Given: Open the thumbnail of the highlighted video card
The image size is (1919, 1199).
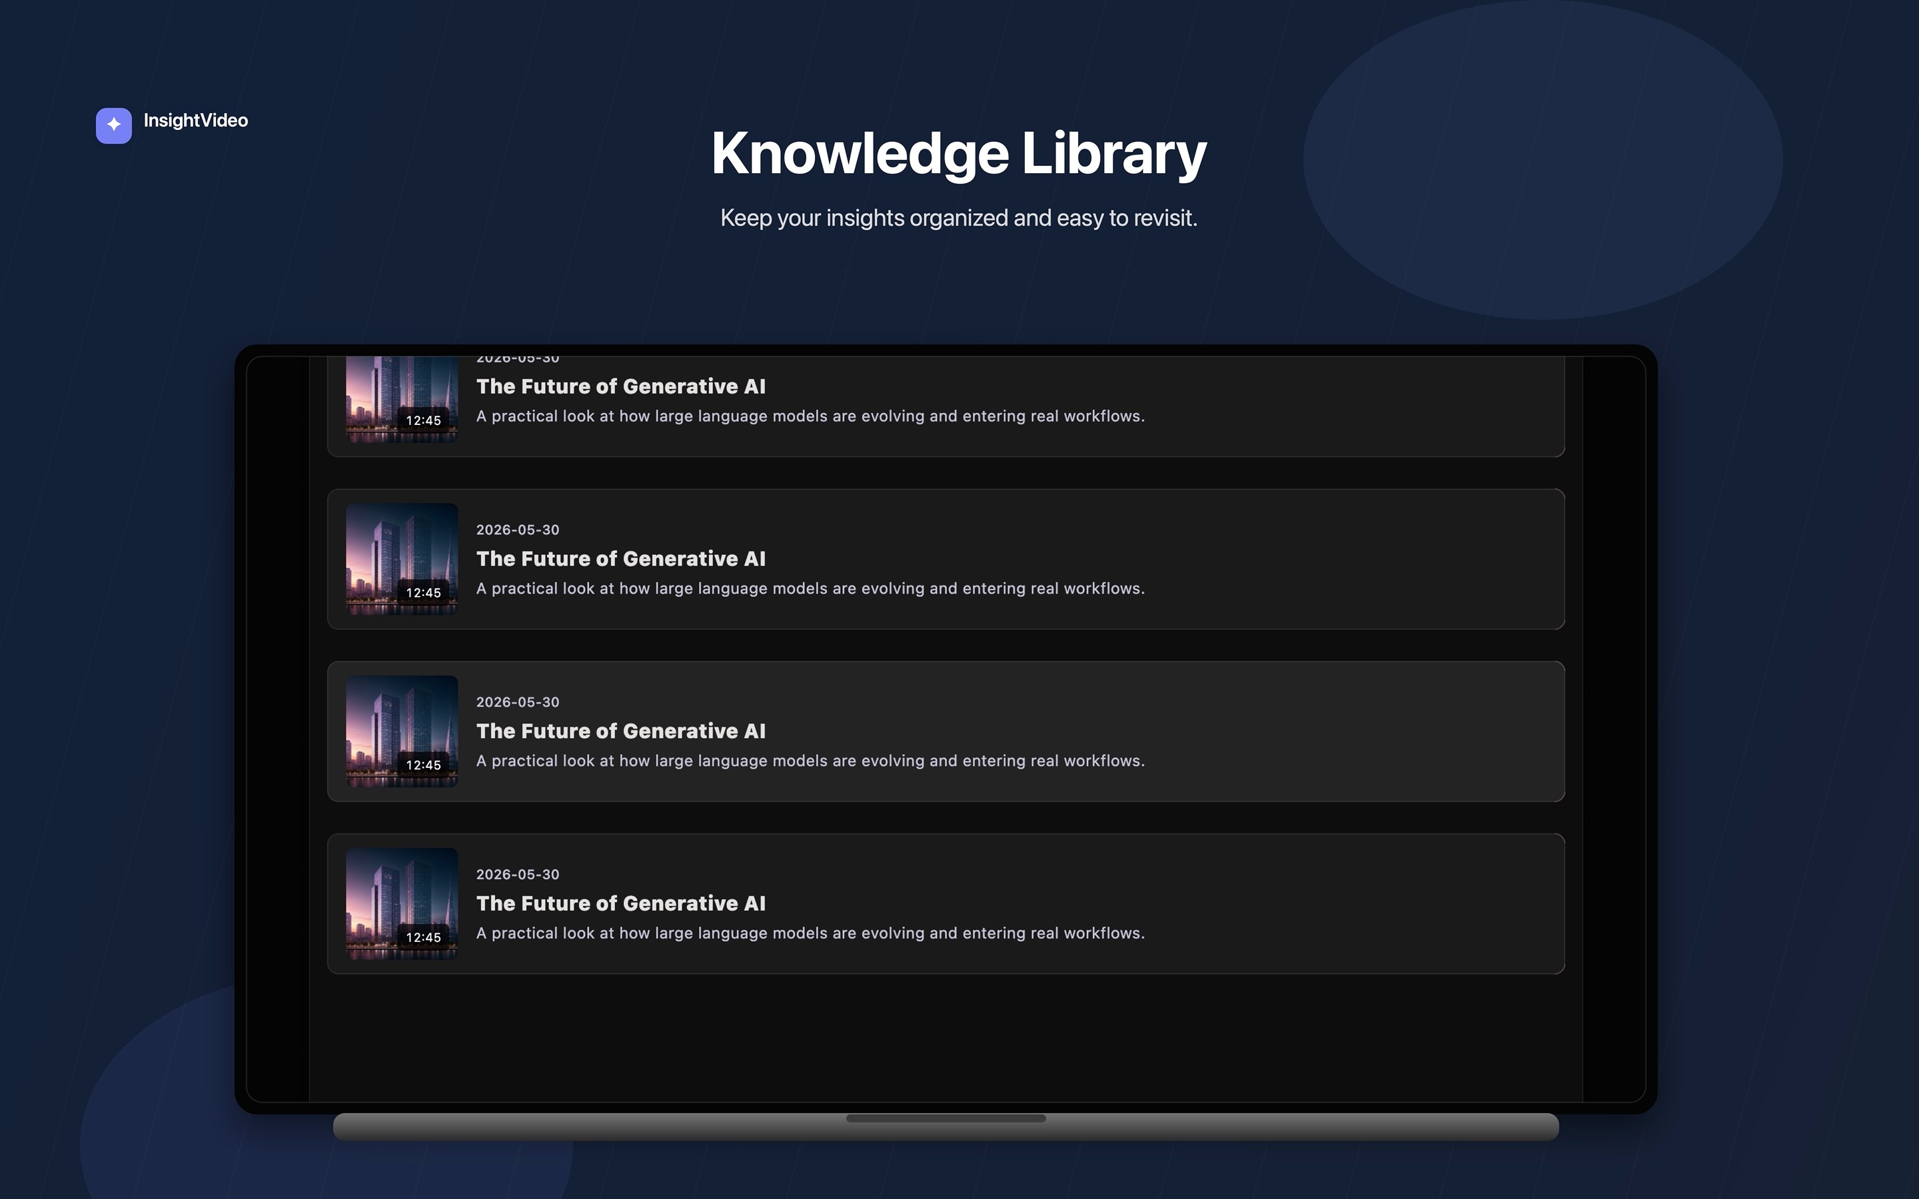Looking at the screenshot, I should pyautogui.click(x=402, y=731).
